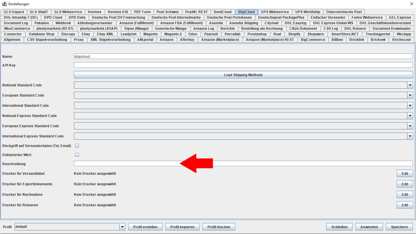Viewport: 416px width, 234px height.
Task: Switch to the Berichte tab
Action: 228,29
